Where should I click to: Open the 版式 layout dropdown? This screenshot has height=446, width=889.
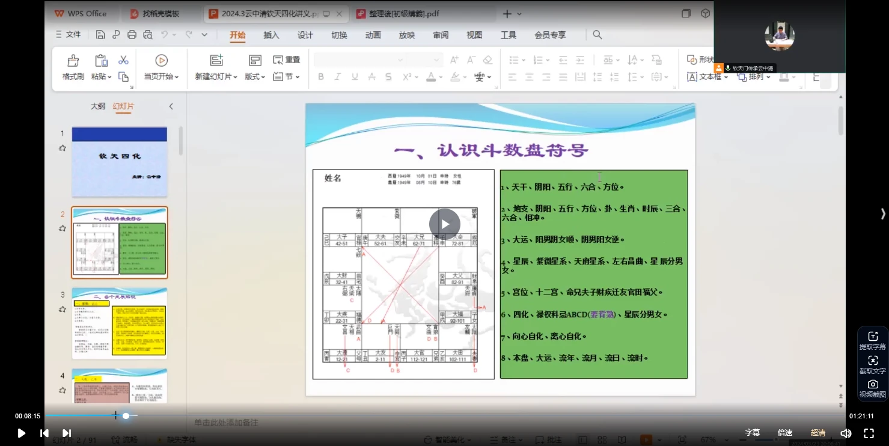pos(254,76)
